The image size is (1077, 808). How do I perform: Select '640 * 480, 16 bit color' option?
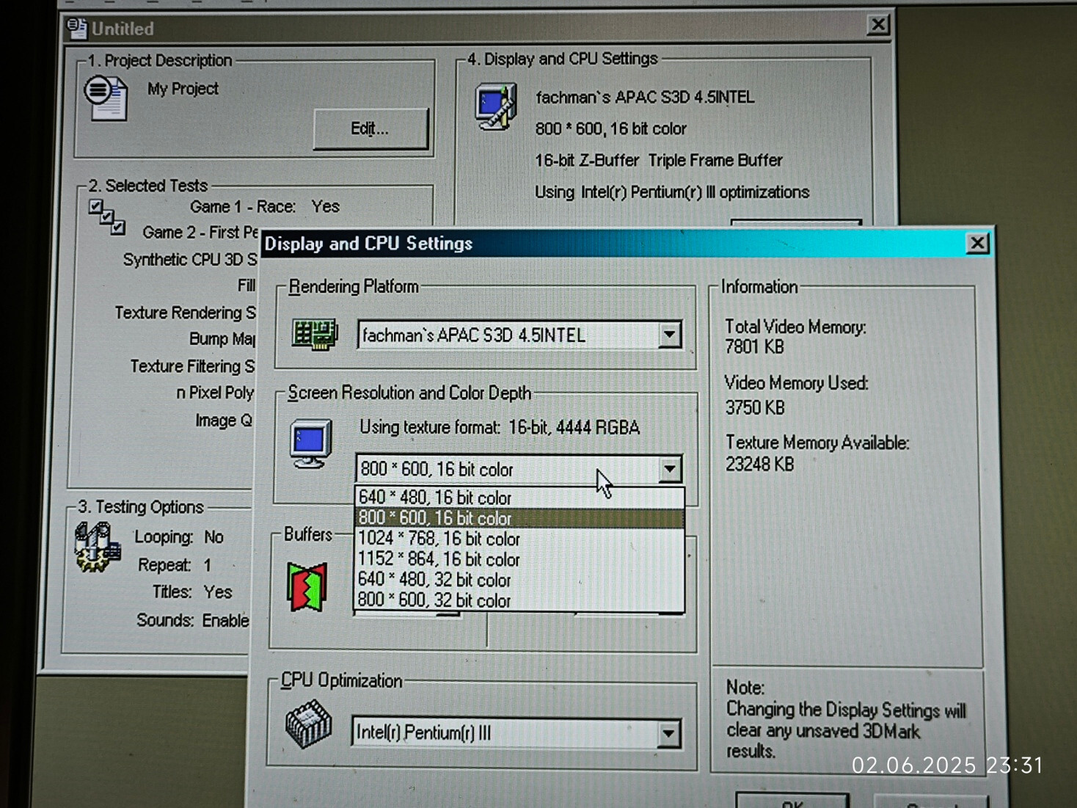519,498
